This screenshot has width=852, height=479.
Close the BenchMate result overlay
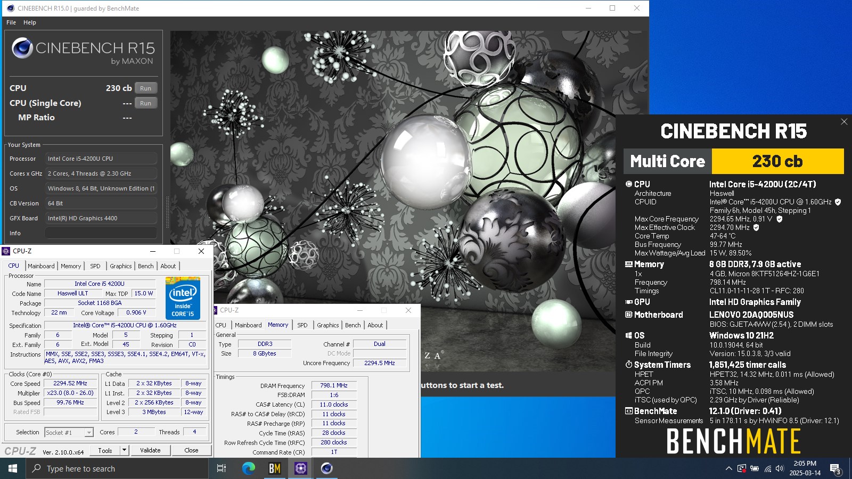coord(844,122)
